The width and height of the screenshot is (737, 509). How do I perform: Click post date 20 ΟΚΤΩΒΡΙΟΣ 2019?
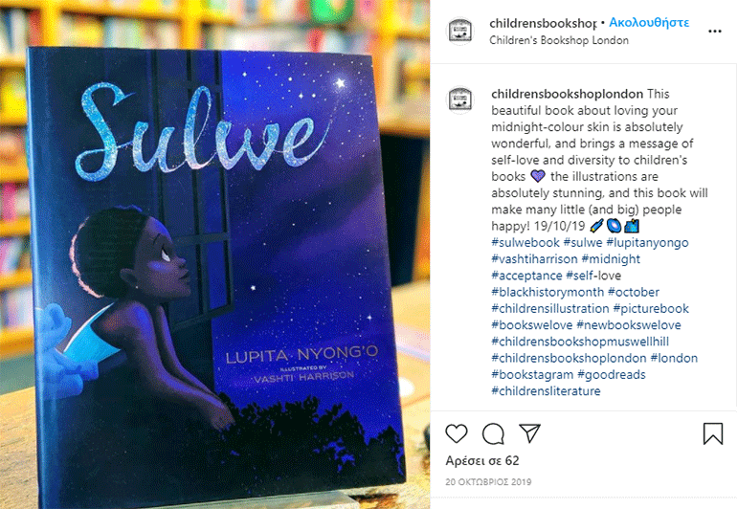coord(488,482)
